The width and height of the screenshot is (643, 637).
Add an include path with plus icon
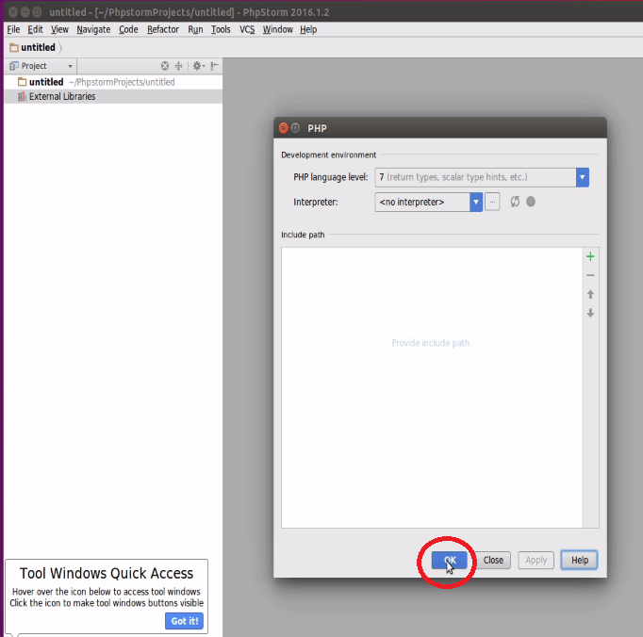[590, 256]
